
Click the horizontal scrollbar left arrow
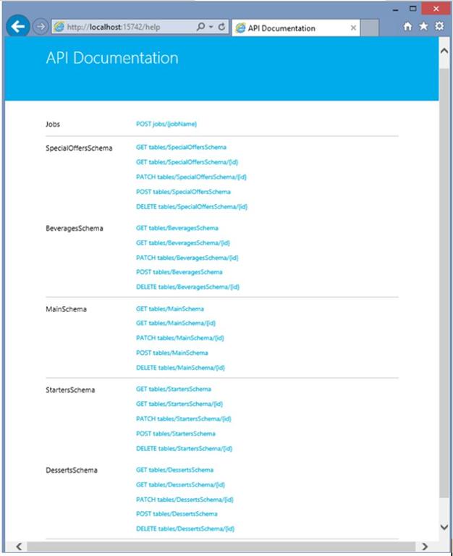[x=19, y=547]
